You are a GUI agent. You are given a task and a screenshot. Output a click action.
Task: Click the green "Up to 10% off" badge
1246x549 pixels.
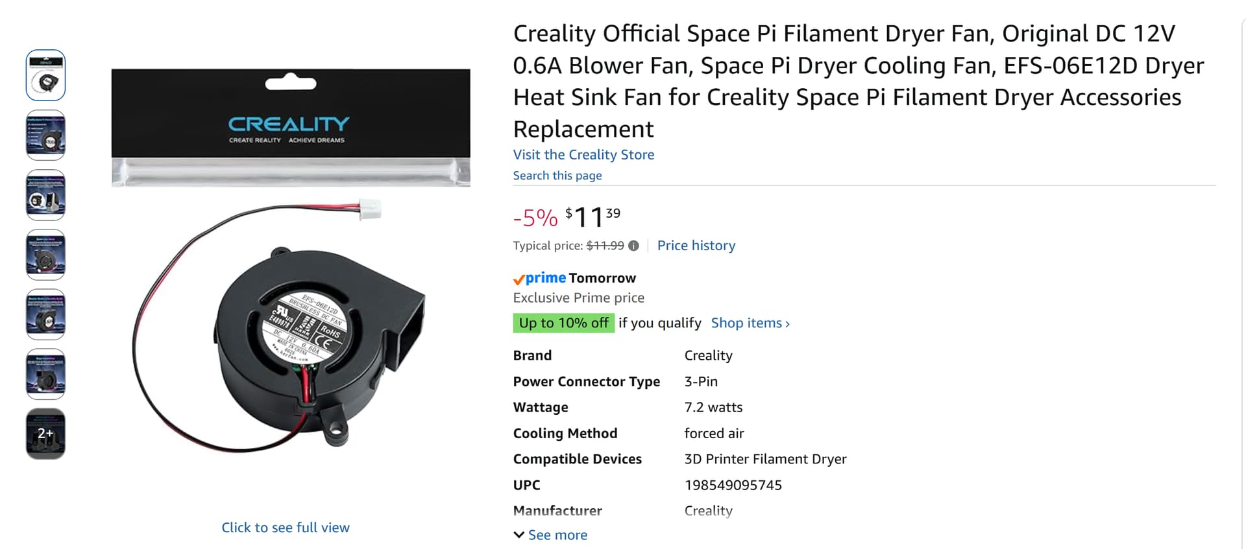point(563,323)
